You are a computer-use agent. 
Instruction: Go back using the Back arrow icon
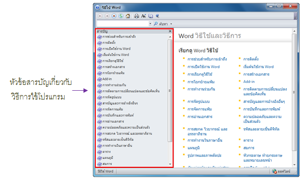tap(100, 16)
